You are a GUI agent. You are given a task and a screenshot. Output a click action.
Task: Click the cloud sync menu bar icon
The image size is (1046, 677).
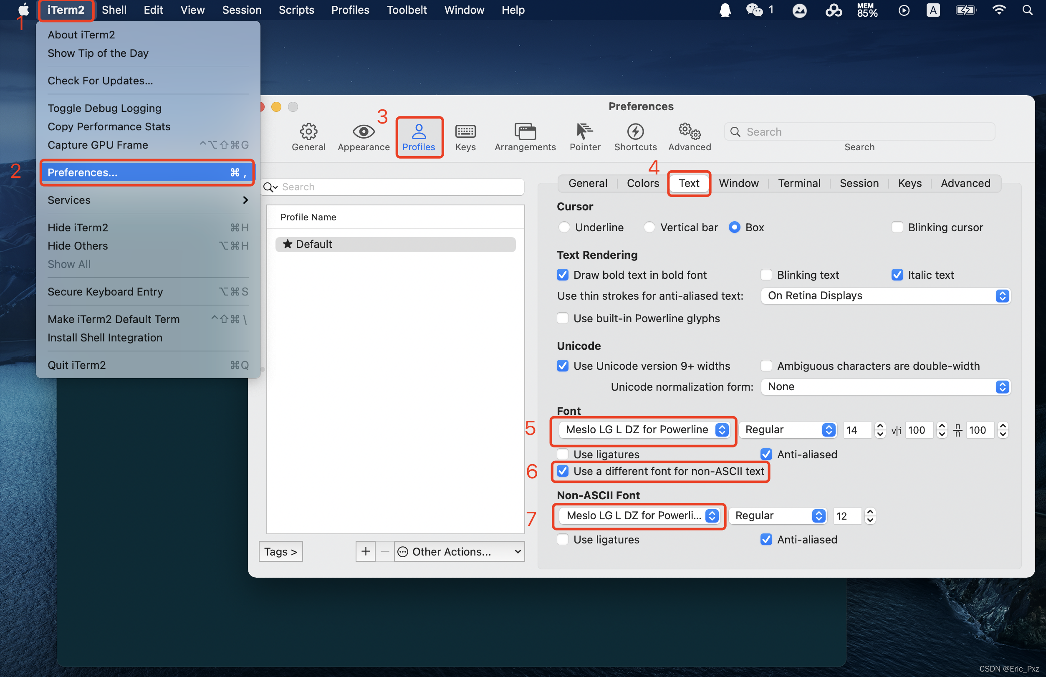tap(833, 10)
